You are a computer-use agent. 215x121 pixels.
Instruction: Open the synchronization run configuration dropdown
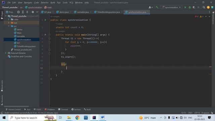[x=171, y=7]
